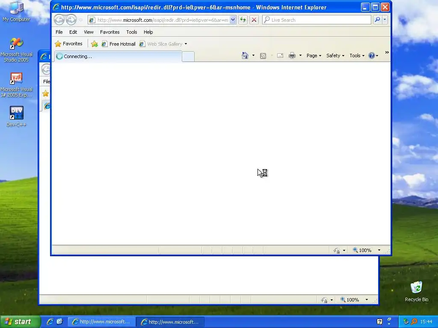This screenshot has width=438, height=328.
Task: Click the orange magnifier icon in system tray
Action: [x=414, y=322]
